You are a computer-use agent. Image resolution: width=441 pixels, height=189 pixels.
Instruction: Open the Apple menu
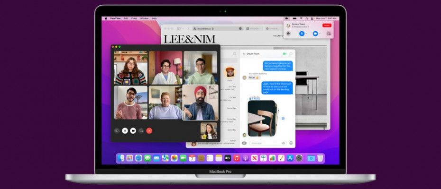click(106, 18)
